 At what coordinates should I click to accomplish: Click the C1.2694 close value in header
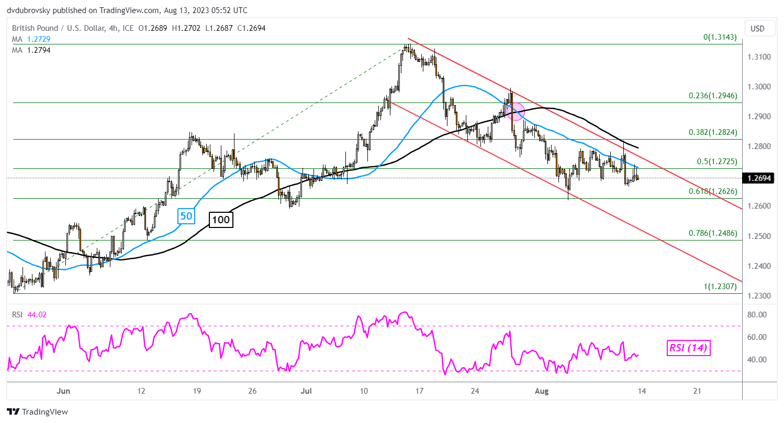click(251, 28)
